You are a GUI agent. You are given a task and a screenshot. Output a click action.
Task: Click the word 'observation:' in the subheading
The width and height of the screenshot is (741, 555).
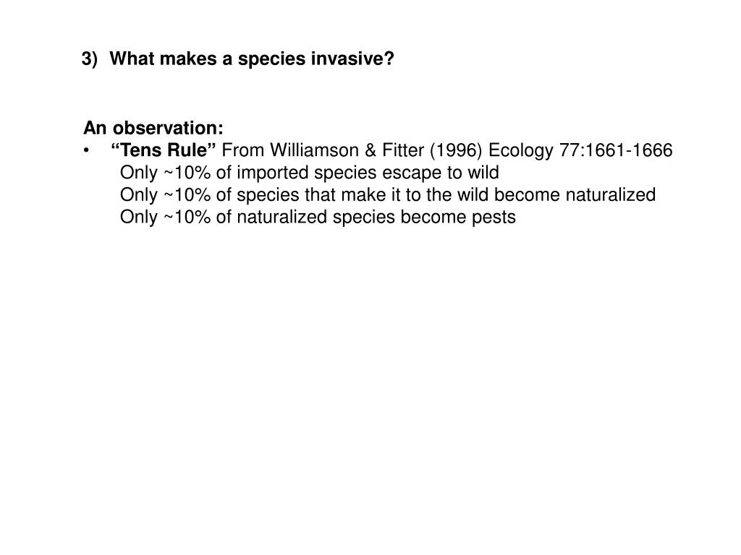coord(168,128)
